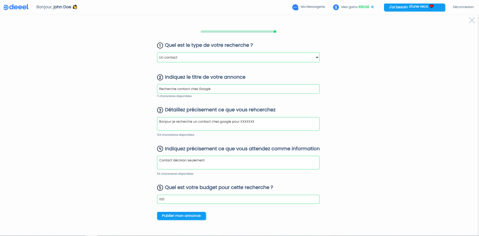Click the dropdown arrow of Un contact
Screen dimensions: 479x236
(x=317, y=57)
